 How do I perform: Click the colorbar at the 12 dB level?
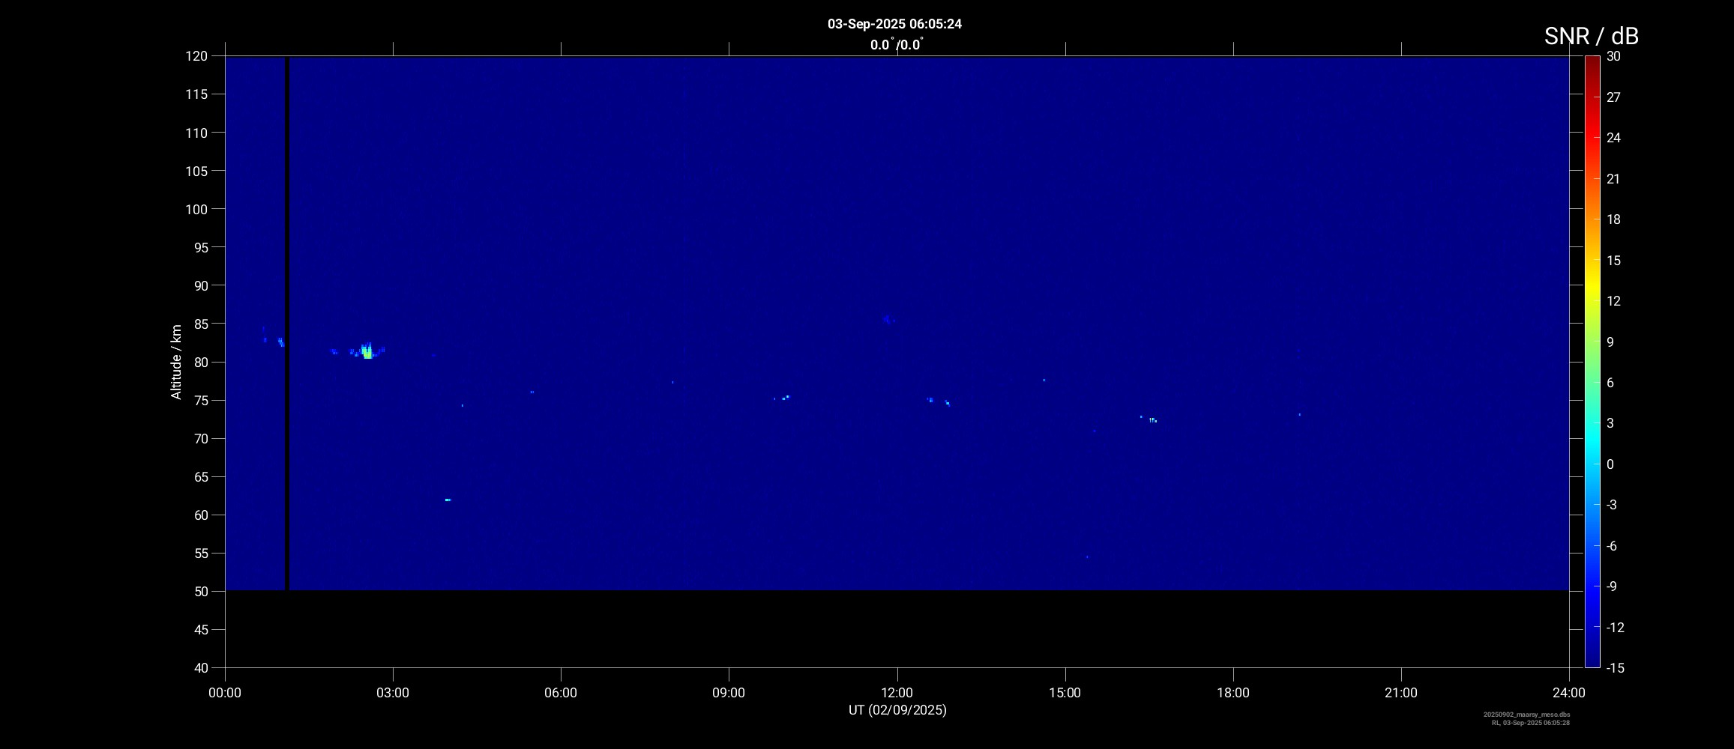[x=1592, y=301]
